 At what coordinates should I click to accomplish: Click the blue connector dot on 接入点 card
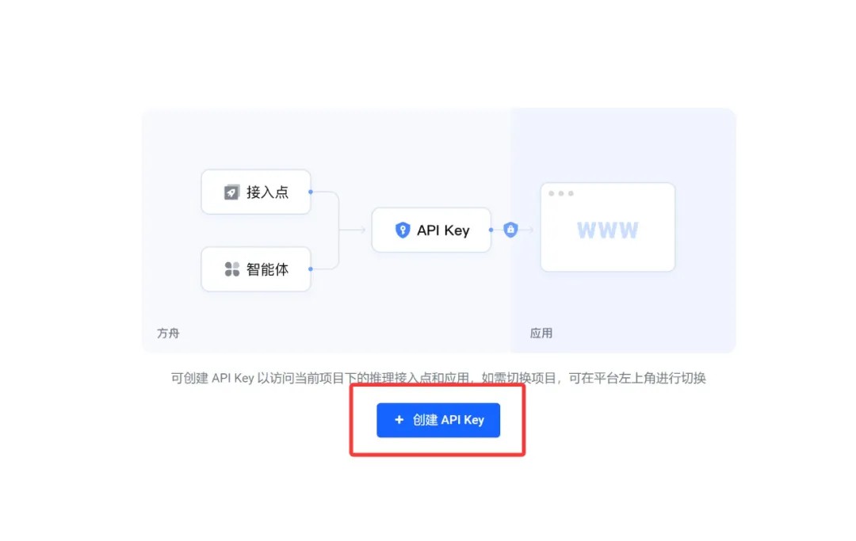point(311,192)
